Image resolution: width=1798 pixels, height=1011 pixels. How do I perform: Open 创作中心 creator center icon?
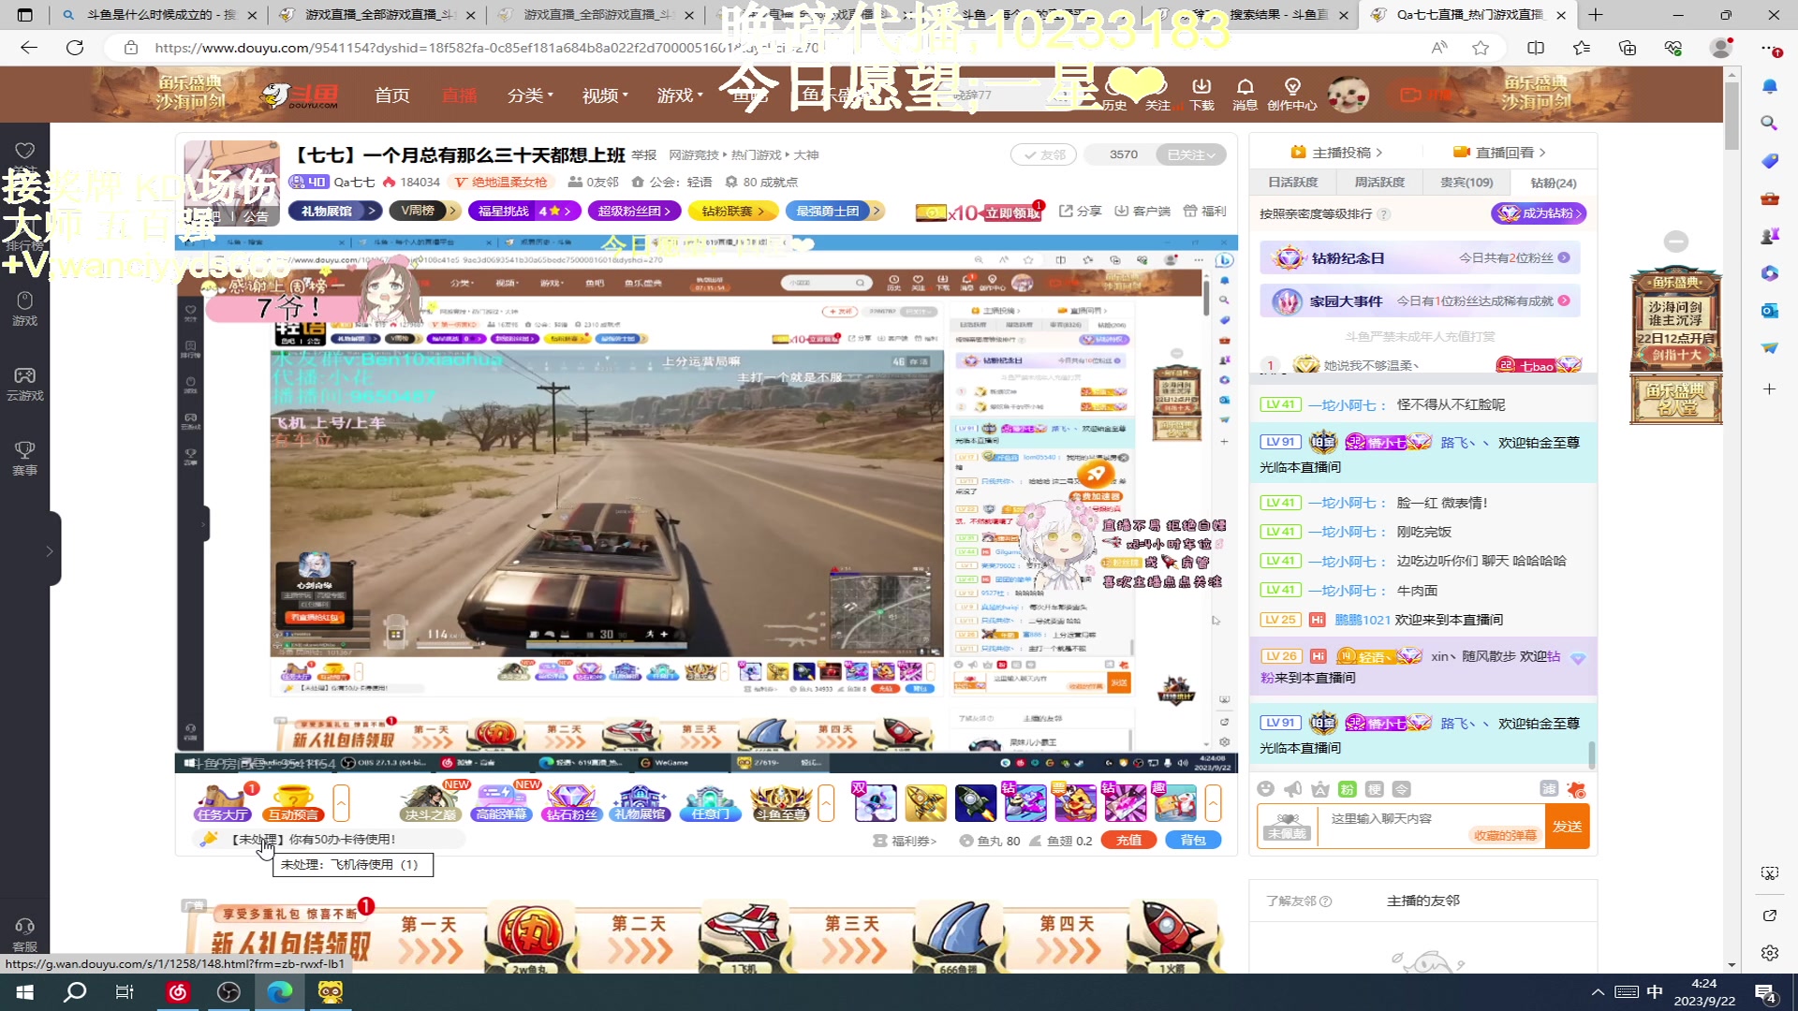[1292, 95]
